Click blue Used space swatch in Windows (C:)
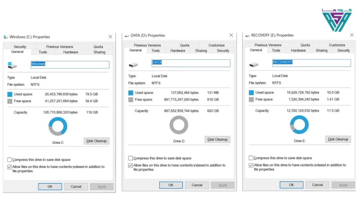The width and height of the screenshot is (357, 201). 10,94
